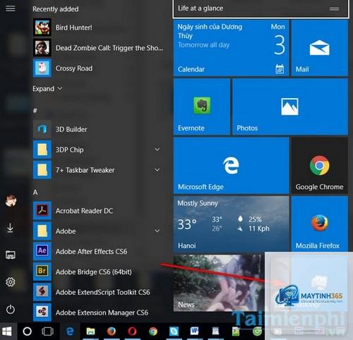Screen dimensions: 353x340
Task: Click the 7+ Taskbar Tweaker folder entry
Action: click(99, 170)
